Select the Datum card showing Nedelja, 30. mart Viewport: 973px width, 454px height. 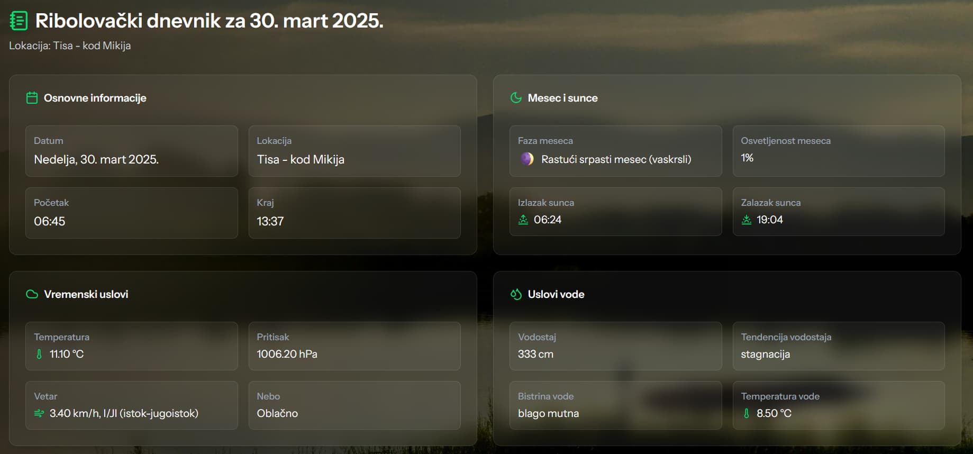click(132, 151)
